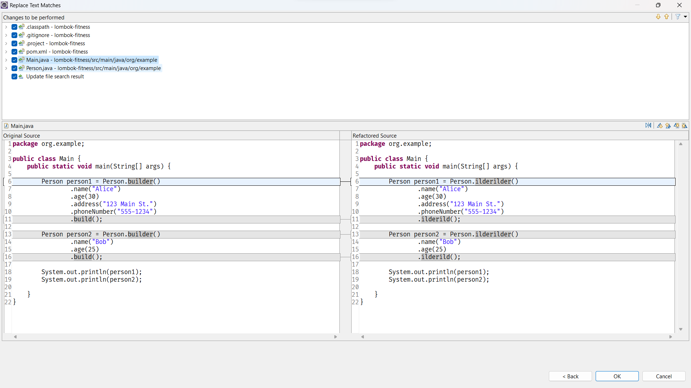Select the .classpath - lombok-fitness entry

(58, 27)
